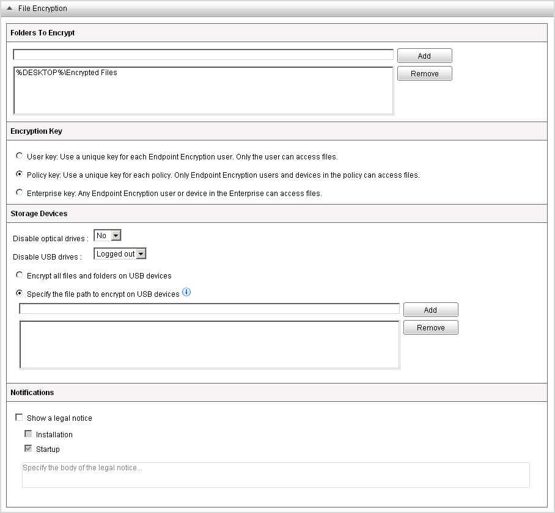Open the Disable optical drives dropdown
Image resolution: width=555 pixels, height=513 pixels.
[x=108, y=236]
